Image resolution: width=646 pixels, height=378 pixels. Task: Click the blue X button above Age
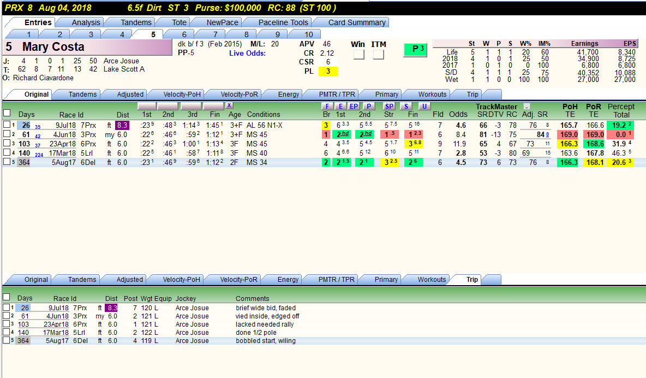[229, 105]
